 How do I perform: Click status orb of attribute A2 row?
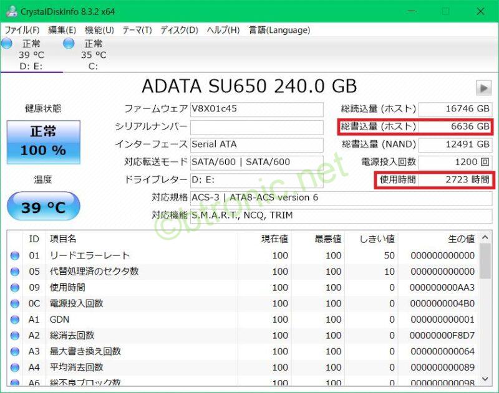[15, 335]
